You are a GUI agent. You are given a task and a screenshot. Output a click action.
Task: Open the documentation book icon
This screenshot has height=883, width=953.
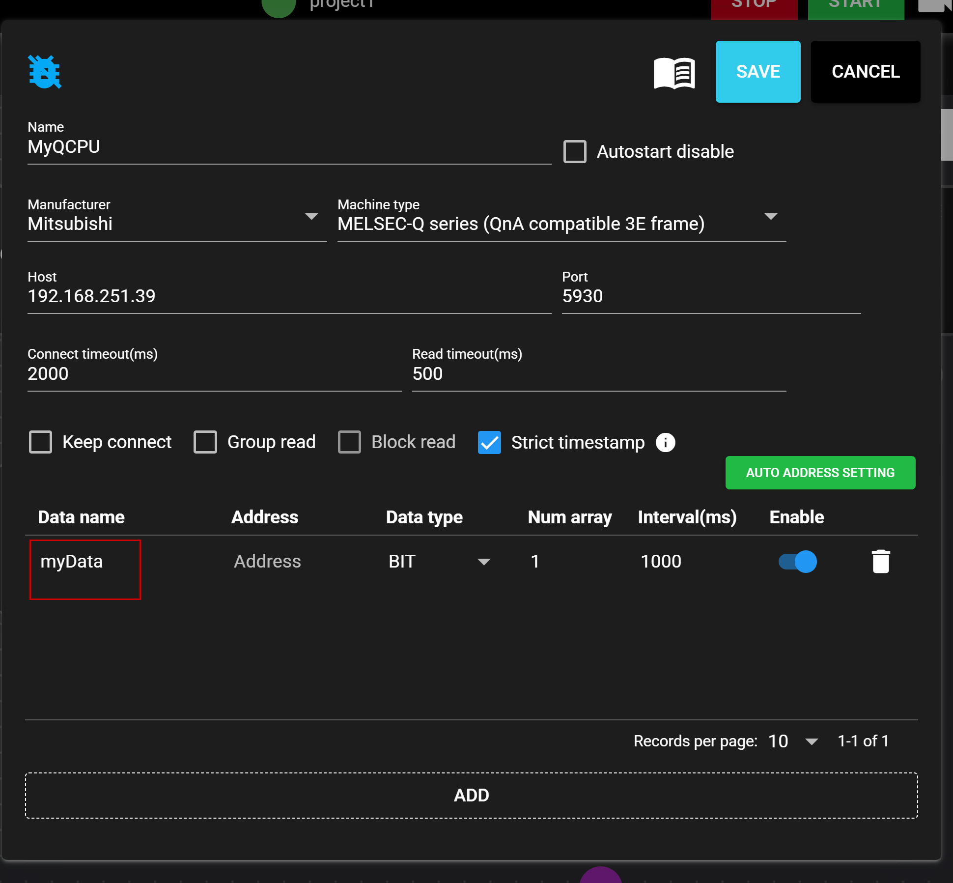click(674, 73)
